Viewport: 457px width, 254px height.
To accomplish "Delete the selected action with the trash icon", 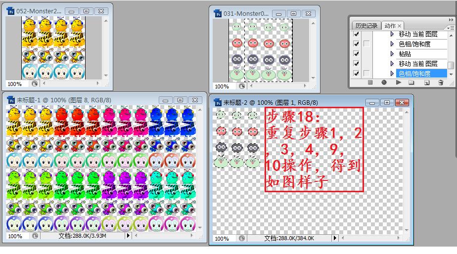I will coord(441,83).
